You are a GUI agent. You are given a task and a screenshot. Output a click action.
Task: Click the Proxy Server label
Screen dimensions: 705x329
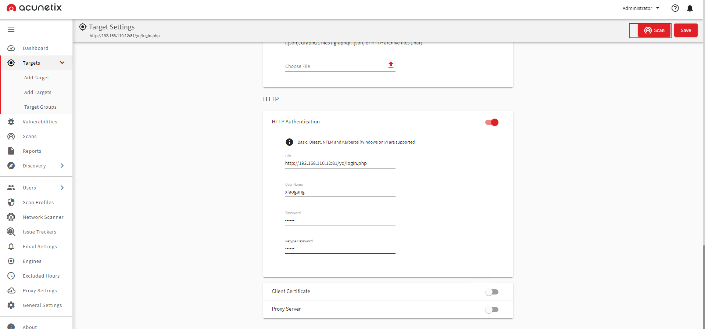286,309
